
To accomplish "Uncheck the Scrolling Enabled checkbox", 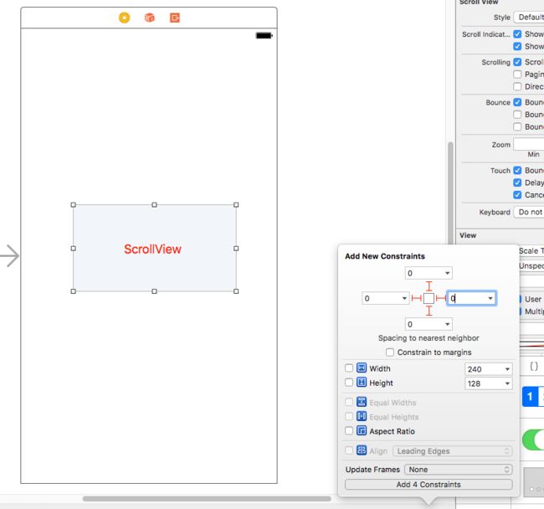I will [517, 62].
